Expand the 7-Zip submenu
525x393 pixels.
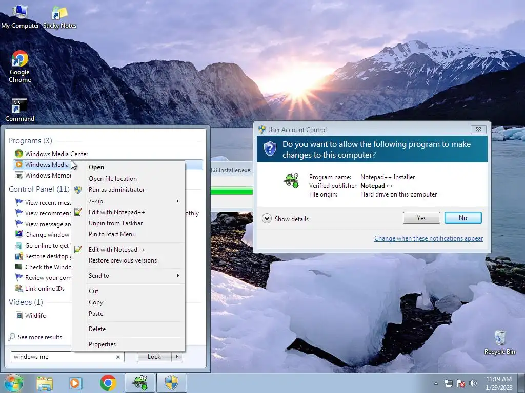[128, 201]
